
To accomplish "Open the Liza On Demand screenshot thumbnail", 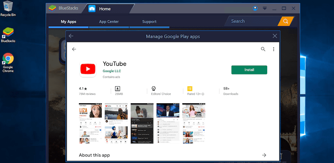I will 90,123.
